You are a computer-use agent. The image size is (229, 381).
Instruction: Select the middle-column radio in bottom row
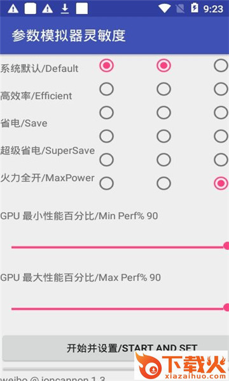(x=163, y=184)
